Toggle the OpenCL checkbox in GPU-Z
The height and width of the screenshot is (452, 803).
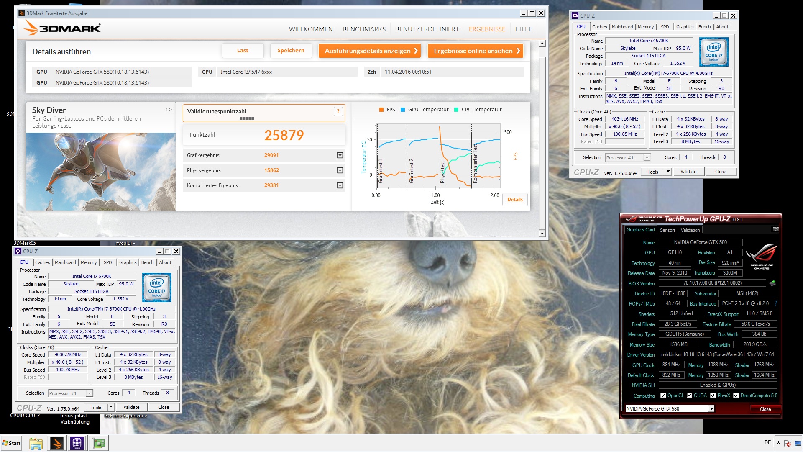click(663, 395)
